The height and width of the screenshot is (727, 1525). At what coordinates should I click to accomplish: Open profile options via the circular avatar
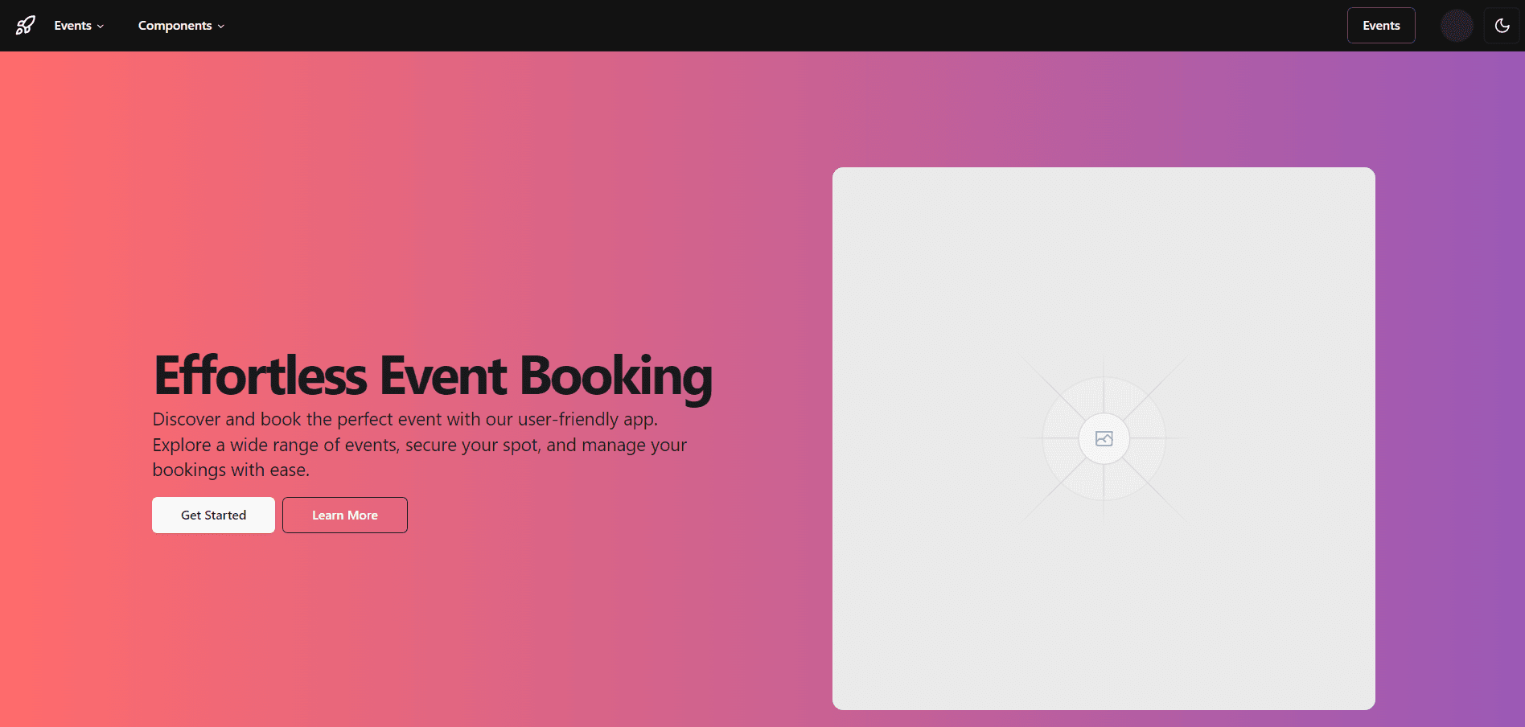point(1457,25)
